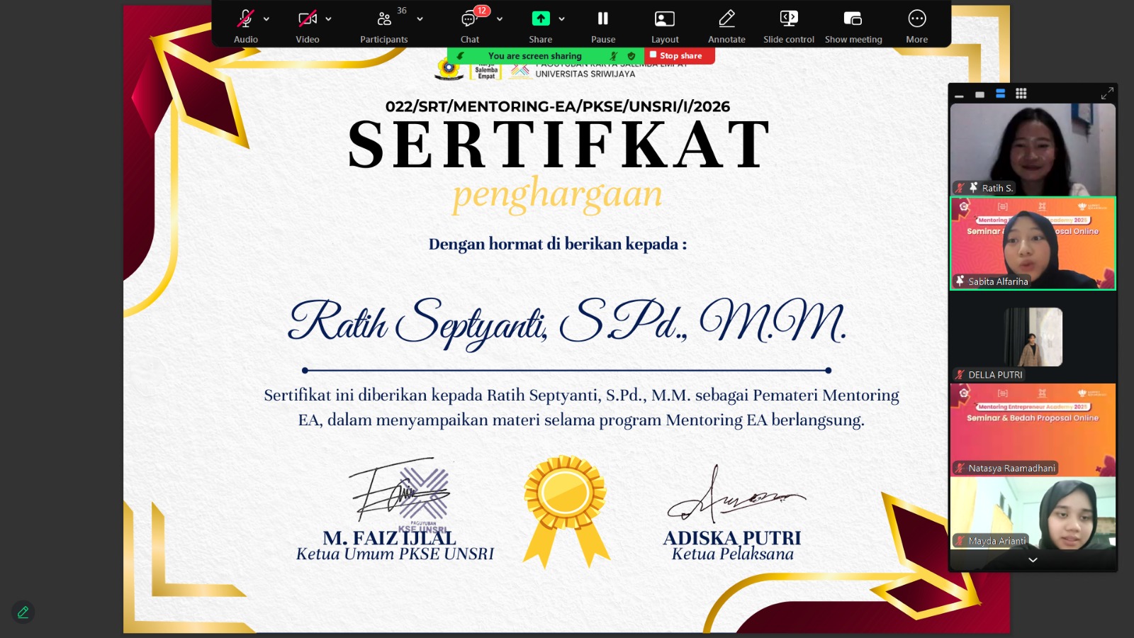Click the green Share screen icon
This screenshot has width=1134, height=638.
click(541, 18)
